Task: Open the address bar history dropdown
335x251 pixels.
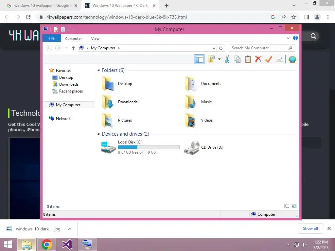Action: pos(213,48)
